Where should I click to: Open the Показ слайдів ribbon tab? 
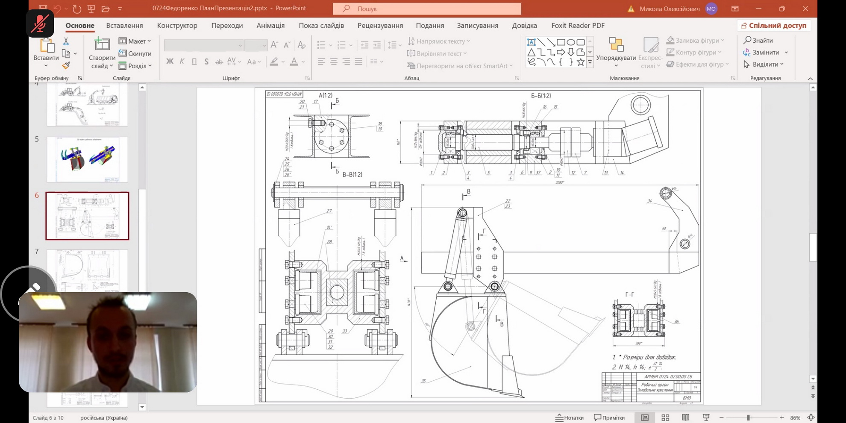tap(321, 26)
